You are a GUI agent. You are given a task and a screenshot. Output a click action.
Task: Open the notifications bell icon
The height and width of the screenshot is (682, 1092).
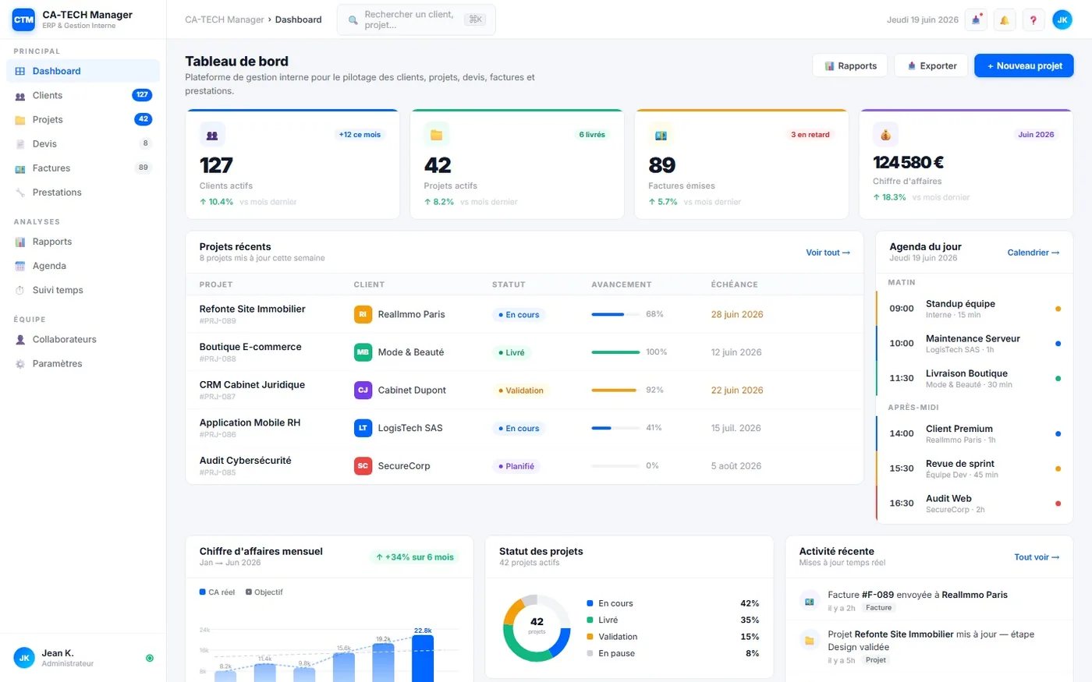[x=1005, y=20]
